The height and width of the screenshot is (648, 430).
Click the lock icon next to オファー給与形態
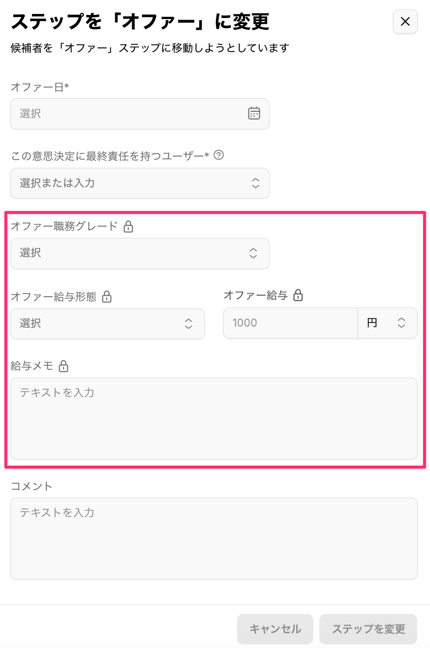(107, 297)
